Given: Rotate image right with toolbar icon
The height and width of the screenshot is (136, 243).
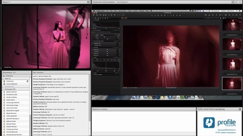Looking at the screenshot, I should point(106,15).
